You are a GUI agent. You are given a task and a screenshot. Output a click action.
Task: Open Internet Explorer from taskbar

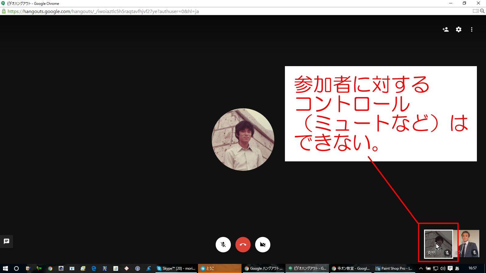116,268
